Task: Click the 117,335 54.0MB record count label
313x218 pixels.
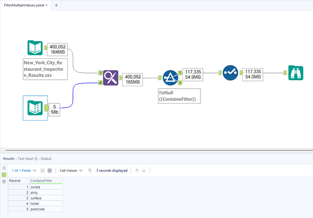Action: [x=253, y=74]
